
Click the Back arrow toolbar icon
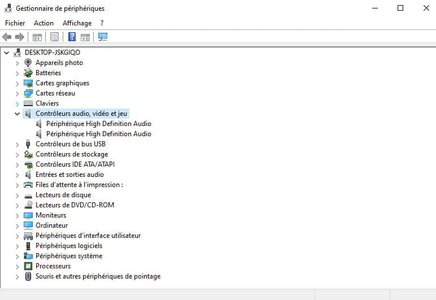pyautogui.click(x=7, y=37)
